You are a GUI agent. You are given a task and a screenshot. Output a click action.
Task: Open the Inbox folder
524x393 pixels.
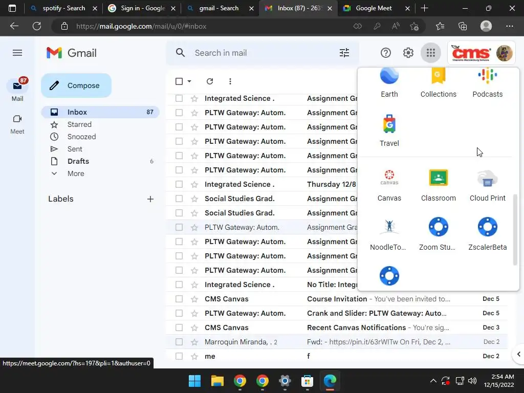[100, 112]
